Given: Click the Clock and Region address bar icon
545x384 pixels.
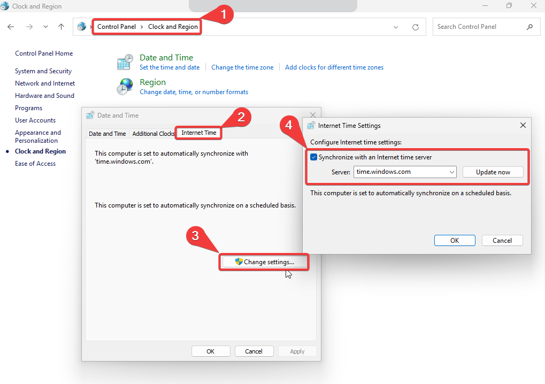Looking at the screenshot, I should 82,26.
